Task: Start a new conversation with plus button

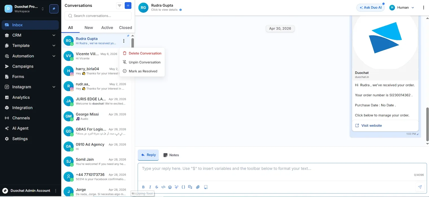Action: [x=128, y=6]
